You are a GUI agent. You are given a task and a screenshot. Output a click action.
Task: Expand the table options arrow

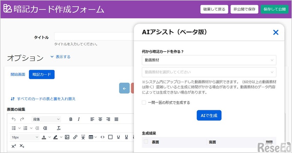(x=95, y=137)
